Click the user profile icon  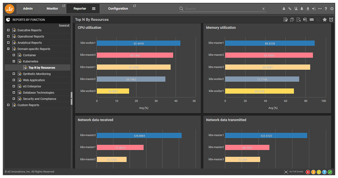point(284,9)
